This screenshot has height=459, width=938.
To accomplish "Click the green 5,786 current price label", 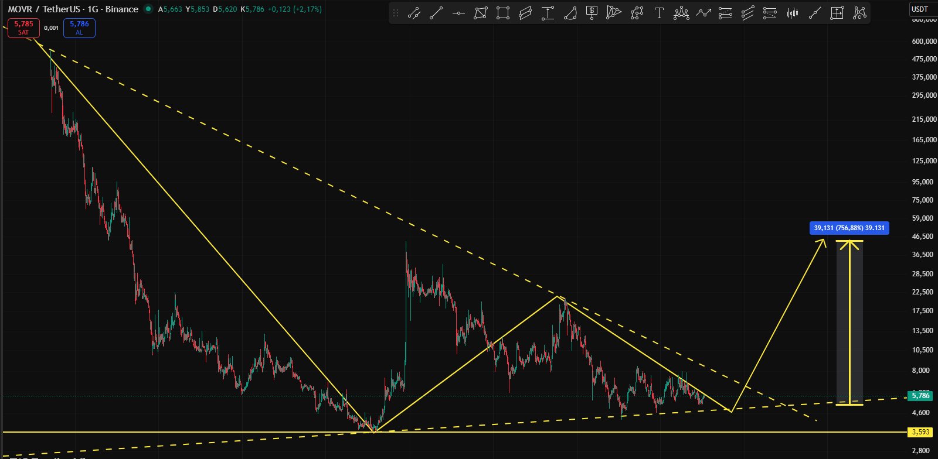I will [920, 396].
